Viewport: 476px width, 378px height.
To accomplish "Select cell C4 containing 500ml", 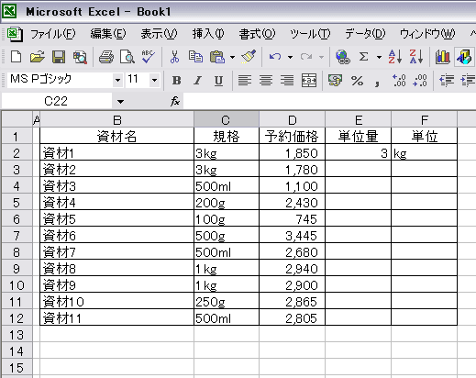I will [227, 186].
